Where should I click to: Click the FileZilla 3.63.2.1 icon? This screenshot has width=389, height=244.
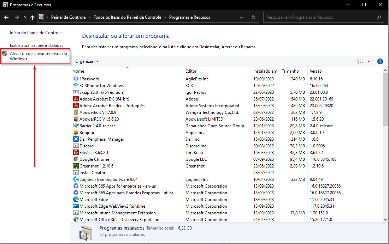click(x=76, y=152)
